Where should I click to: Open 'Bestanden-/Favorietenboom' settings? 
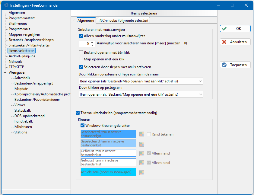pyautogui.click(x=37, y=100)
